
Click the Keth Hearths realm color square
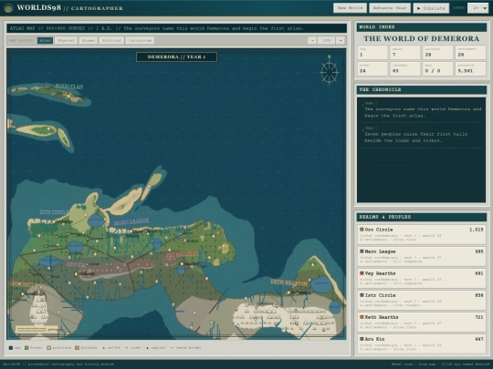click(362, 317)
